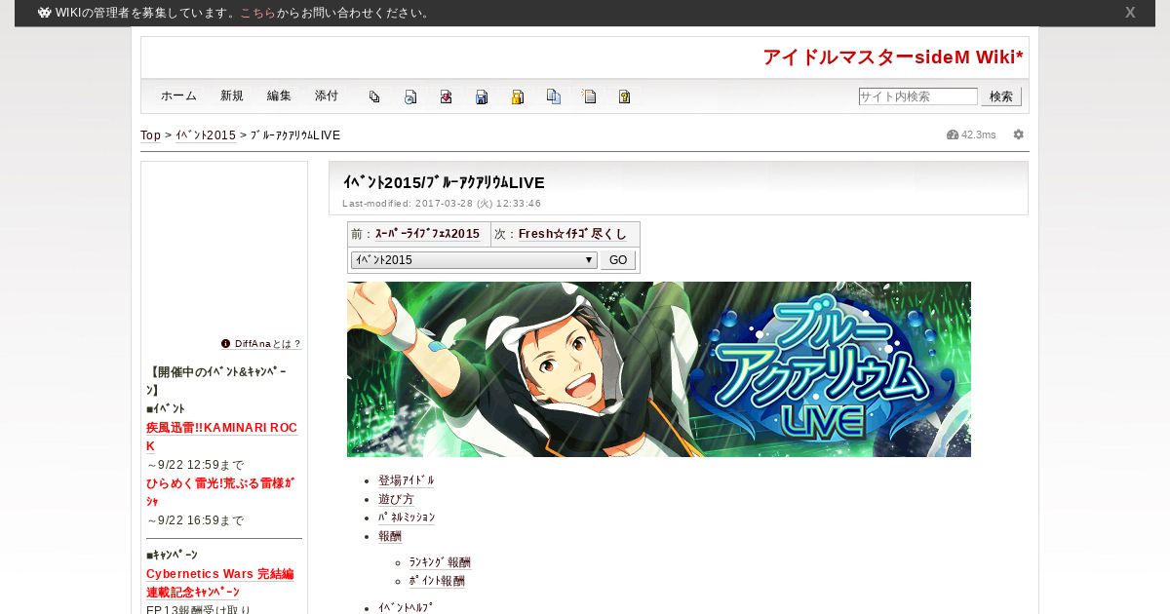
Task: Click the ～9/22 12:59まで text in sidebar
Action: pos(195,465)
